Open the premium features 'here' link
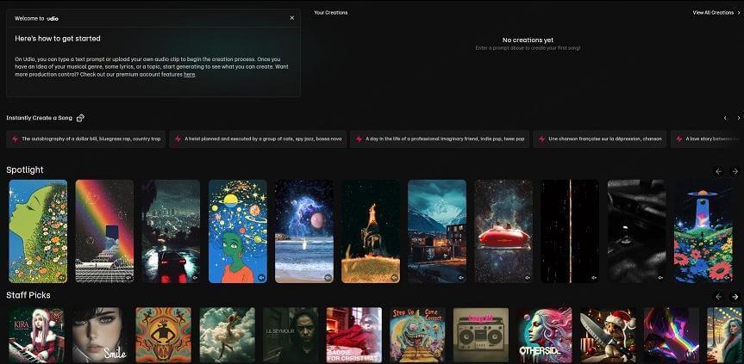Image resolution: width=744 pixels, height=364 pixels. [190, 74]
